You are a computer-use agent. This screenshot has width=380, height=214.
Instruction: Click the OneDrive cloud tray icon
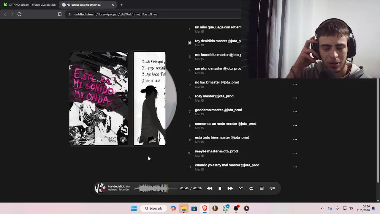[330, 208]
